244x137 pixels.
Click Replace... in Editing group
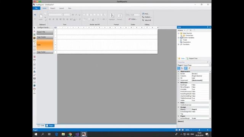(146, 17)
